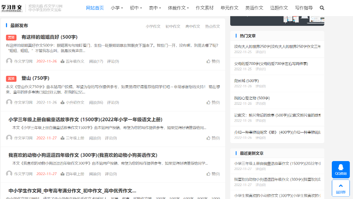
Task: Click the category icon beside 小升初作文
Action: [62, 102]
